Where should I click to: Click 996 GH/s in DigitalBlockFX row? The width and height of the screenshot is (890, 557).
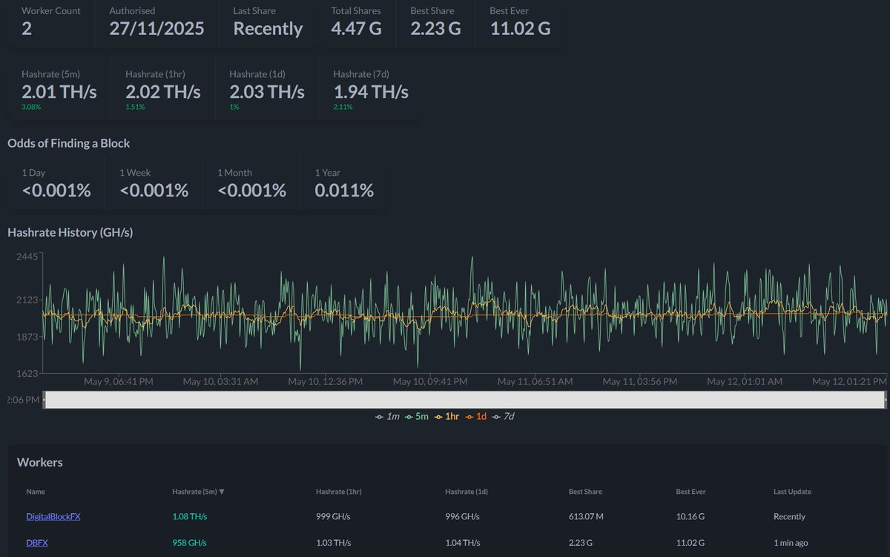click(463, 516)
